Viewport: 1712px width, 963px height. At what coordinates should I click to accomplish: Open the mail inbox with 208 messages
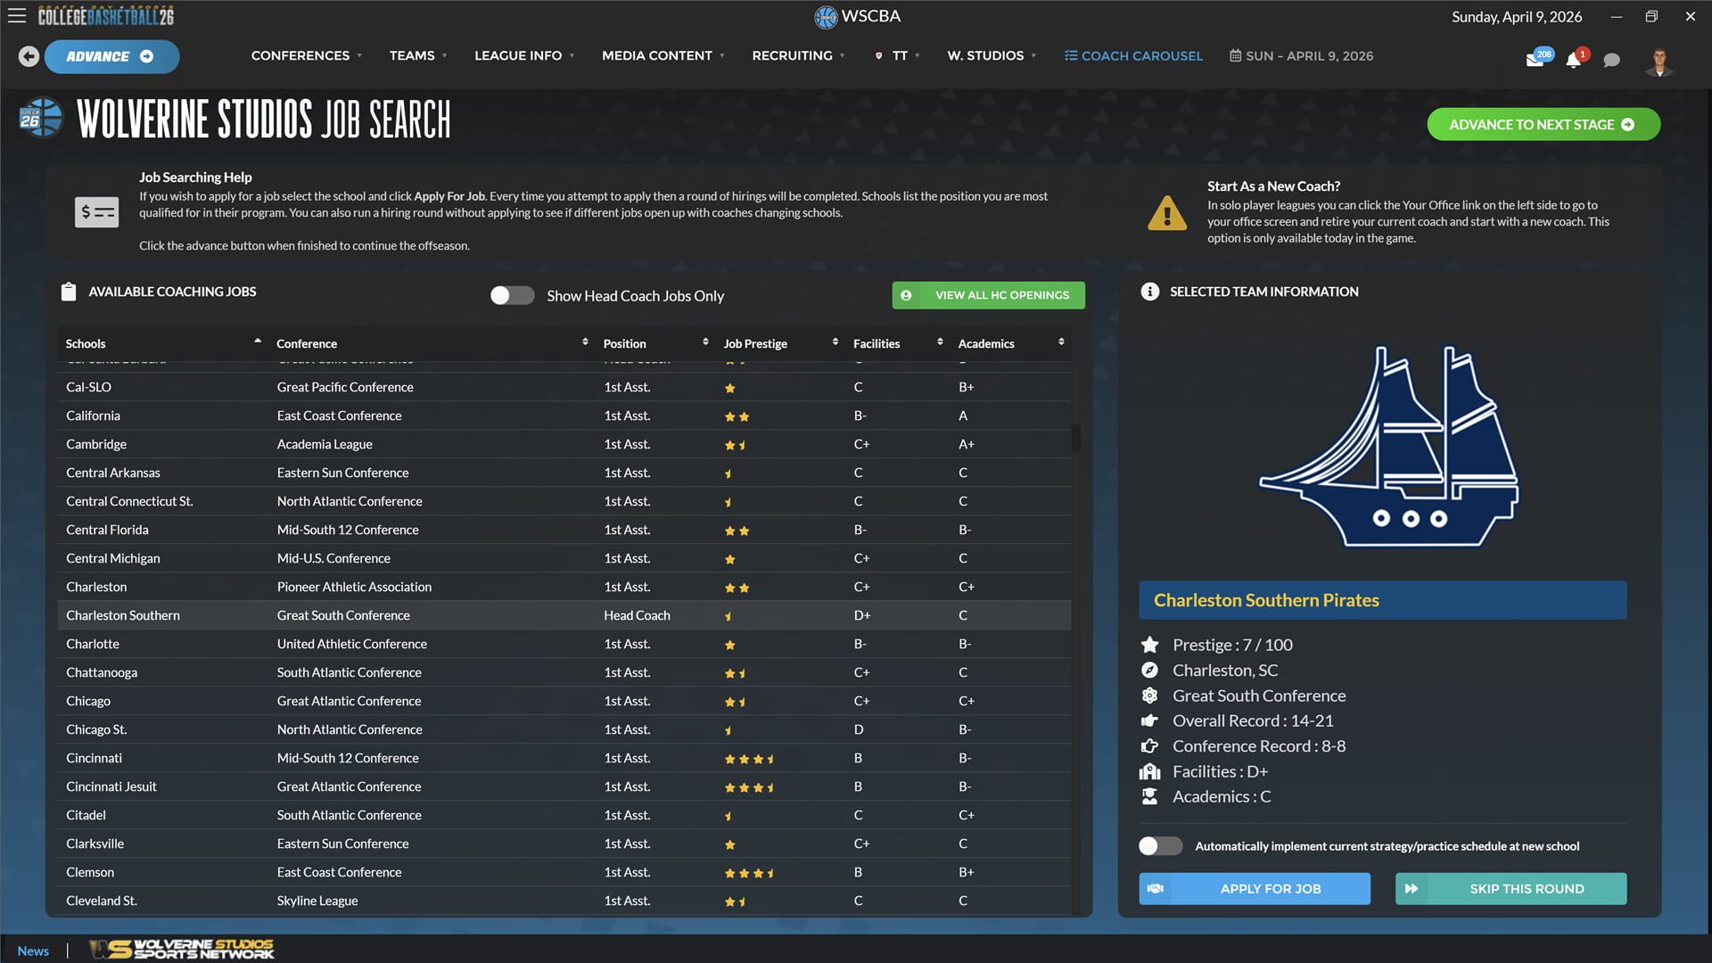tap(1537, 57)
